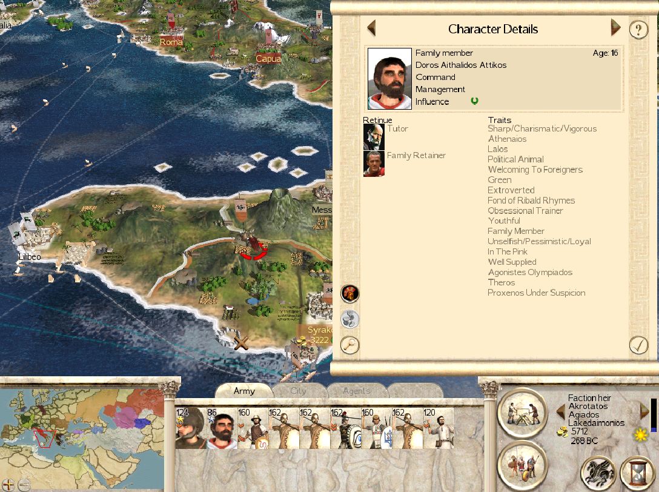Select the general unit card with 124 men
Screen dimensions: 659x492
tap(190, 428)
